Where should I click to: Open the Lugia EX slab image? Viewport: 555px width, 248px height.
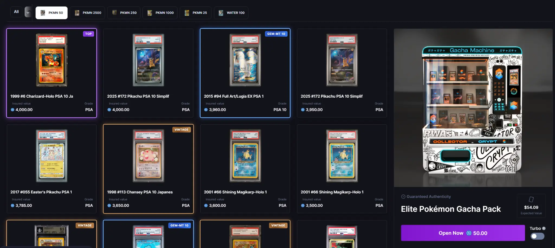[245, 60]
